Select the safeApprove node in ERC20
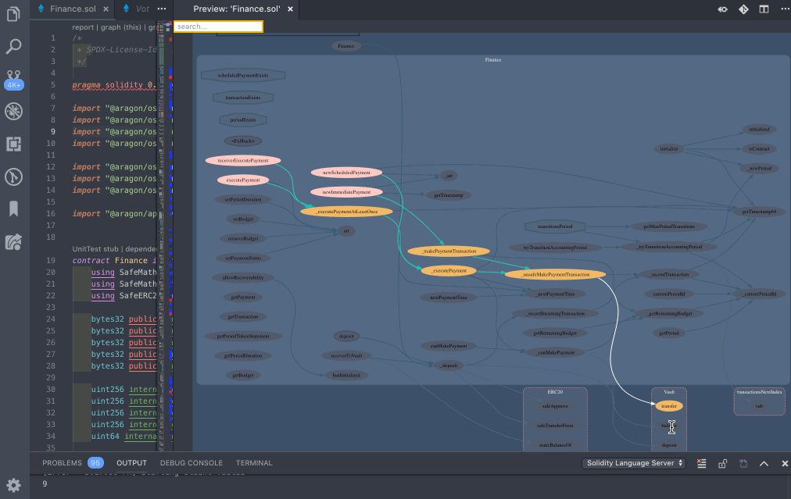791x499 pixels. 555,406
